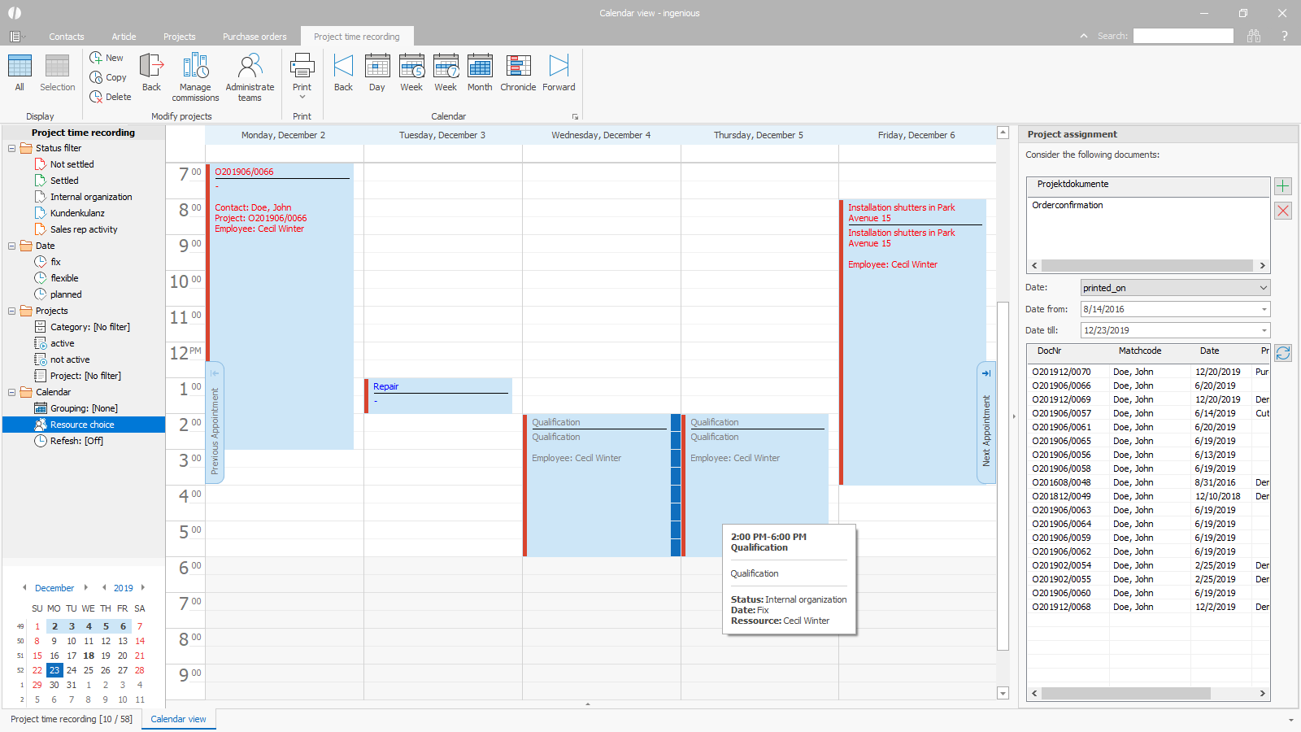Click the New project button
The image size is (1301, 732).
tap(107, 58)
